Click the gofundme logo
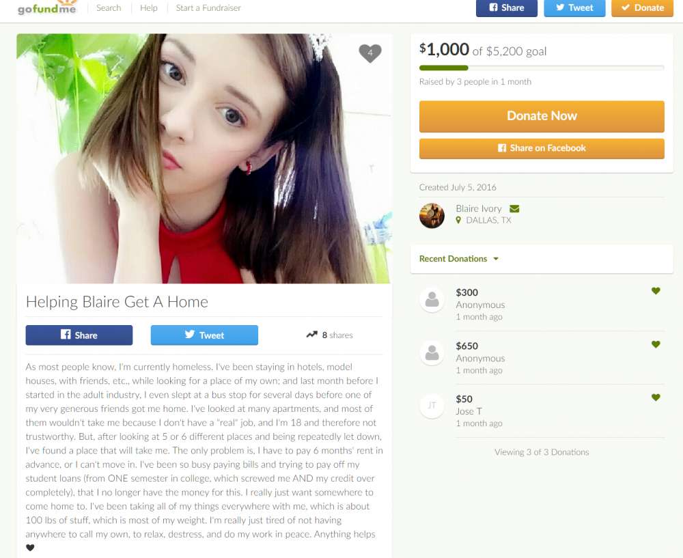 pyautogui.click(x=47, y=8)
